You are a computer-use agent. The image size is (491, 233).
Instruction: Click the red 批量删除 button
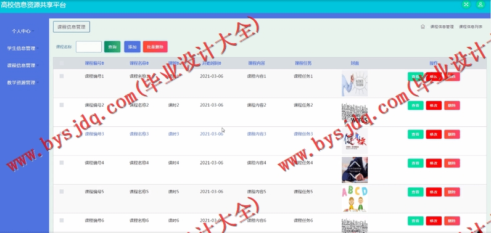pos(155,47)
